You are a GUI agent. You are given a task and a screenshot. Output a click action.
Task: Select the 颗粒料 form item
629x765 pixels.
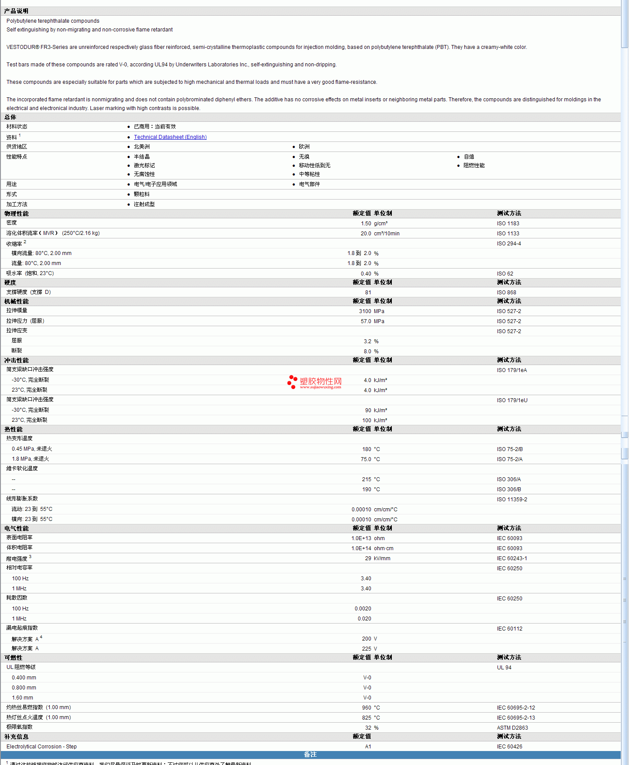(142, 194)
